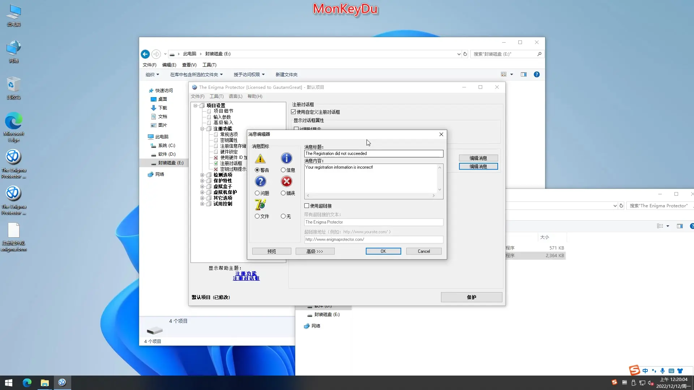Open the first Enigma Protector desktop shortcut
Image resolution: width=694 pixels, height=390 pixels.
pos(14,164)
